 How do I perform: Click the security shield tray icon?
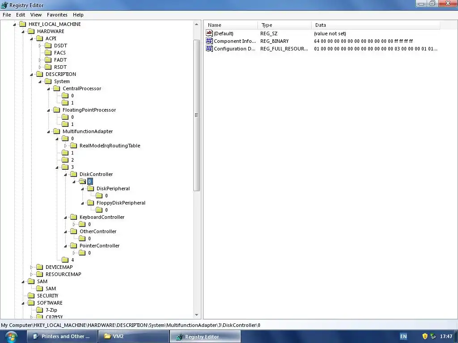click(x=425, y=336)
